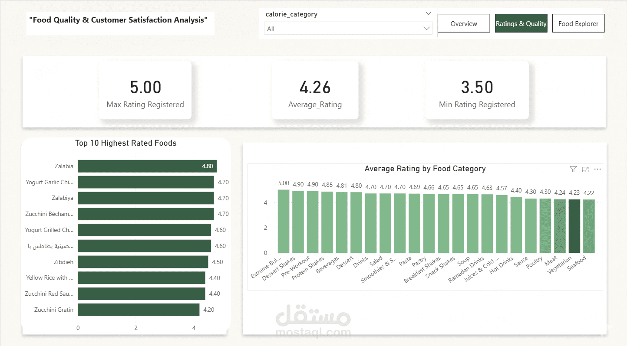Select the Zalabia bar in Top 10 chart

[147, 166]
